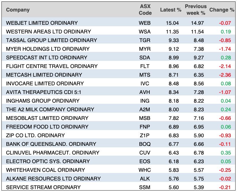Select ALKANE RESOURCES LTD ORDINARY company name
Screen dimensions: 237x192
[53, 178]
